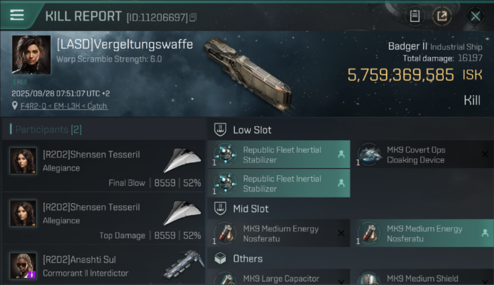Select Final Blow Shensen Tesseril entry
The width and height of the screenshot is (494, 285).
[103, 166]
